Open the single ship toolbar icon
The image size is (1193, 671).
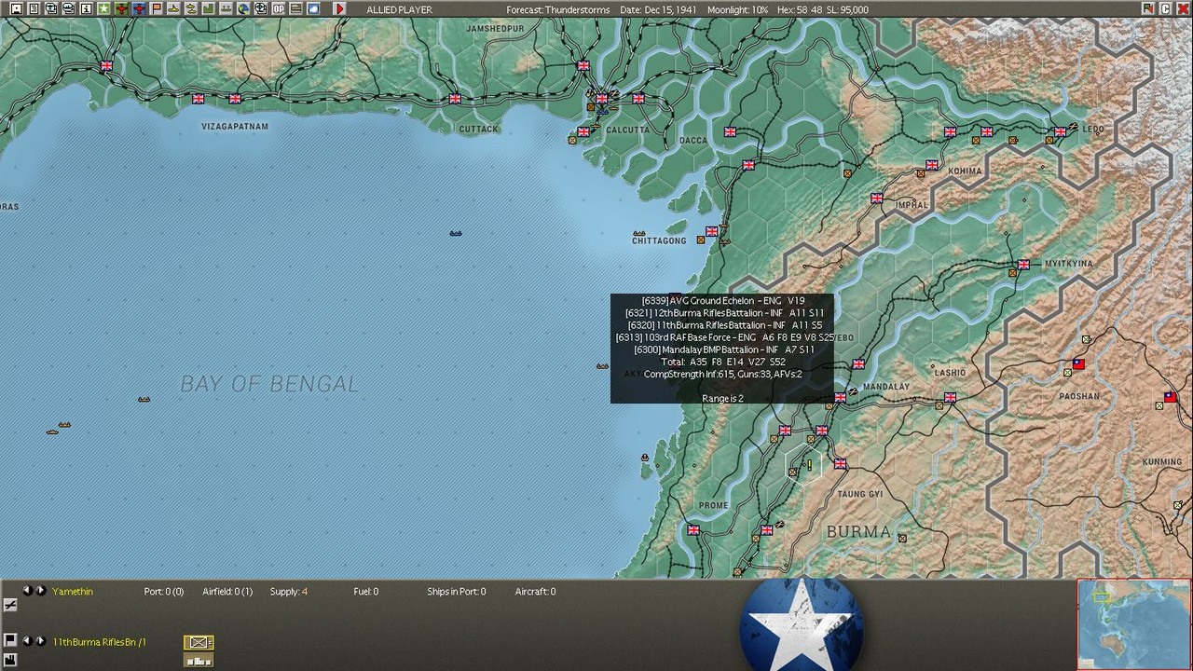click(x=173, y=8)
